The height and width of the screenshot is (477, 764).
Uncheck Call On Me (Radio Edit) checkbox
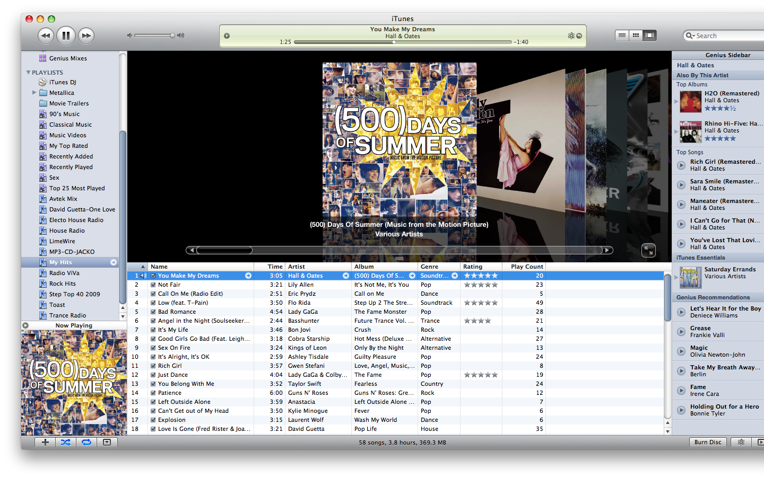click(x=153, y=294)
